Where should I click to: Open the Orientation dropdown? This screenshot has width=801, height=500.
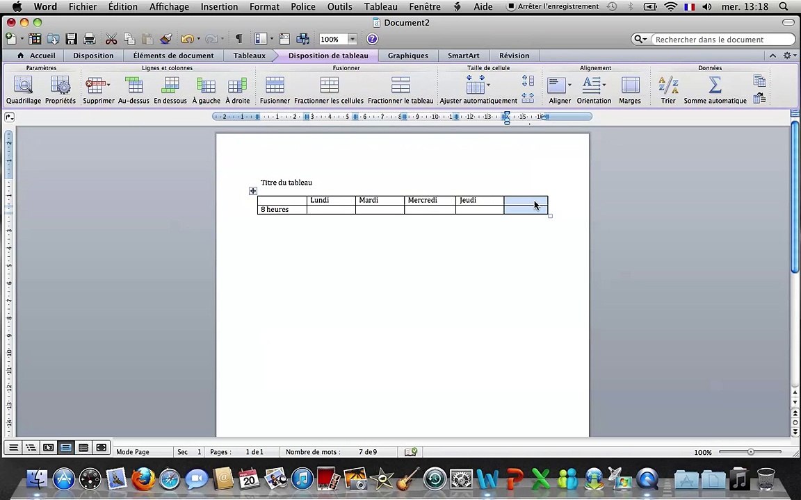coord(604,85)
